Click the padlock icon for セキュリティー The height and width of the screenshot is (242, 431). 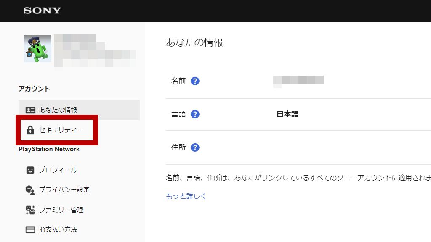[30, 130]
